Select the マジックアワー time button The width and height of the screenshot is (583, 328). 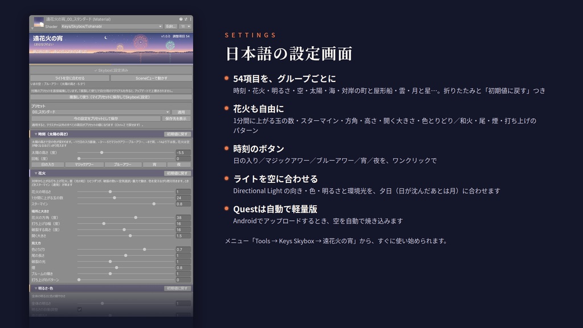(x=84, y=165)
